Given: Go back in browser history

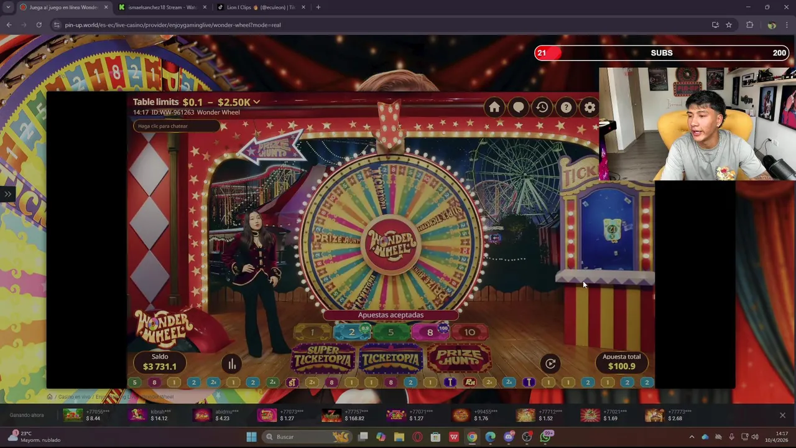Looking at the screenshot, I should point(9,25).
